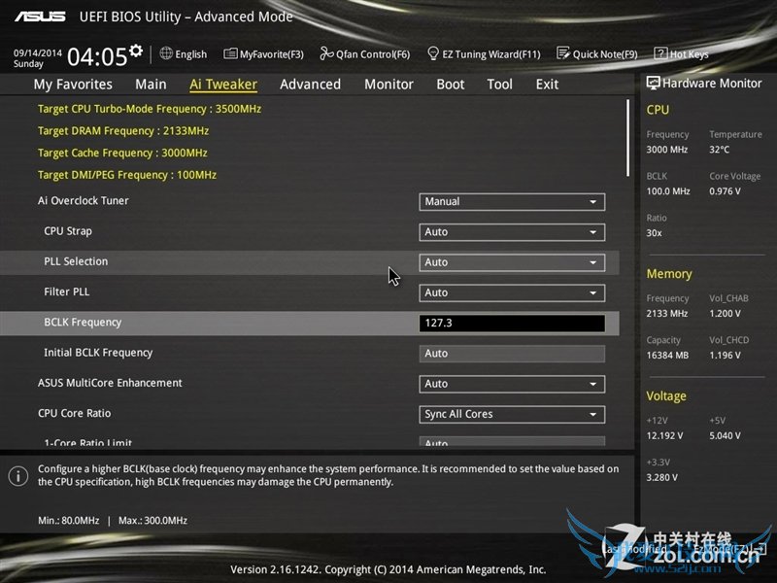Click Max.: 300.0MHz text
Screen dimensions: 777x583
[152, 521]
